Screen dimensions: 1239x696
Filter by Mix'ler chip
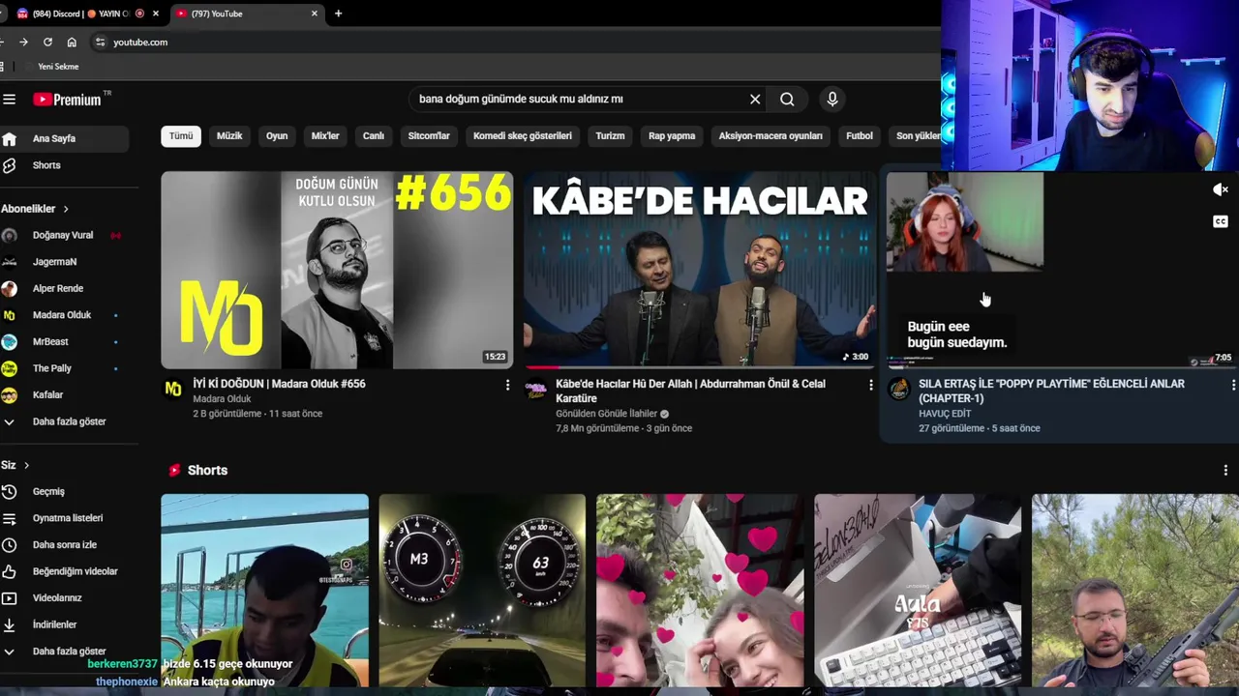tap(325, 136)
